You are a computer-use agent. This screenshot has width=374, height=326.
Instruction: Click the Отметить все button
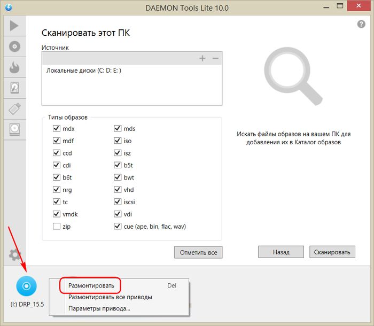pyautogui.click(x=198, y=252)
